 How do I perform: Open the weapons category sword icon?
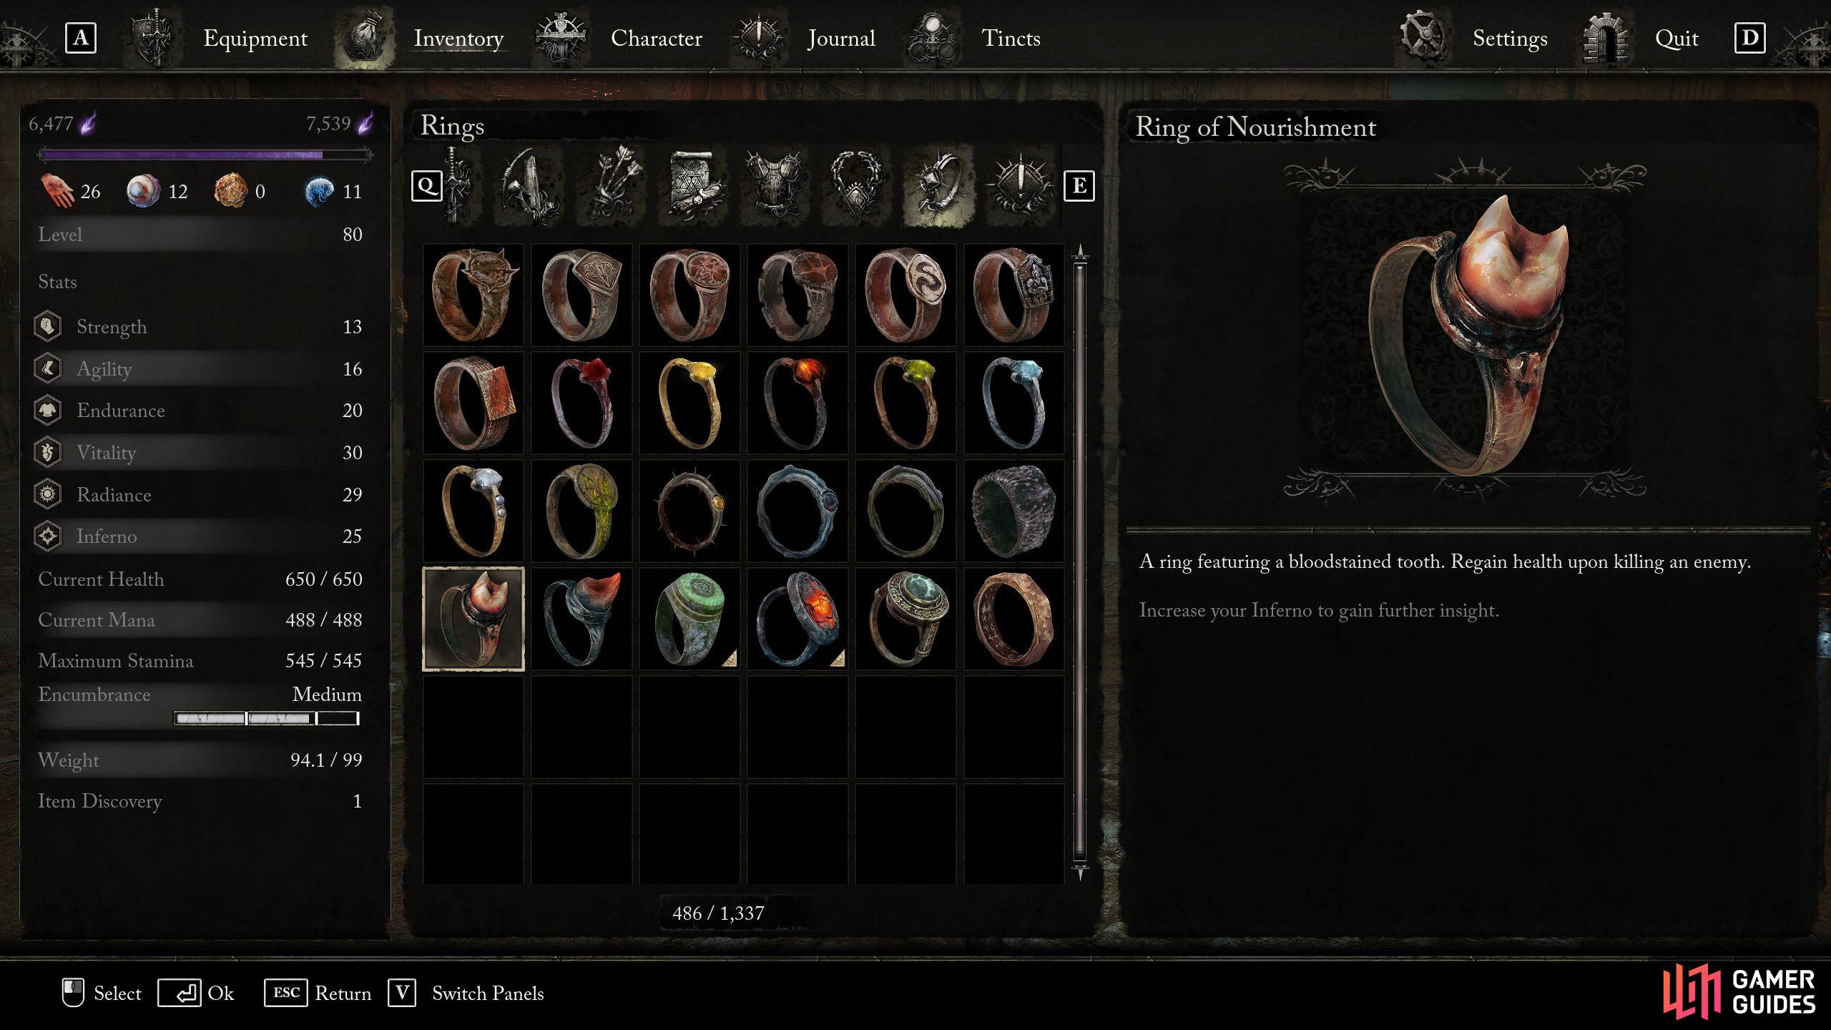point(458,186)
